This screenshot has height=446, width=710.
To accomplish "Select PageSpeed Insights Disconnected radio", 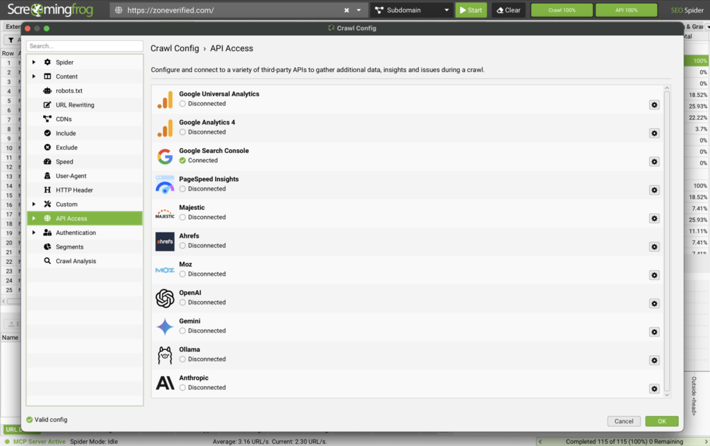I will [x=182, y=189].
